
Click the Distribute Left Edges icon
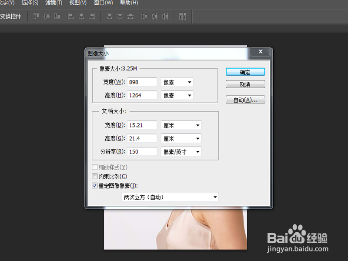tap(144, 16)
